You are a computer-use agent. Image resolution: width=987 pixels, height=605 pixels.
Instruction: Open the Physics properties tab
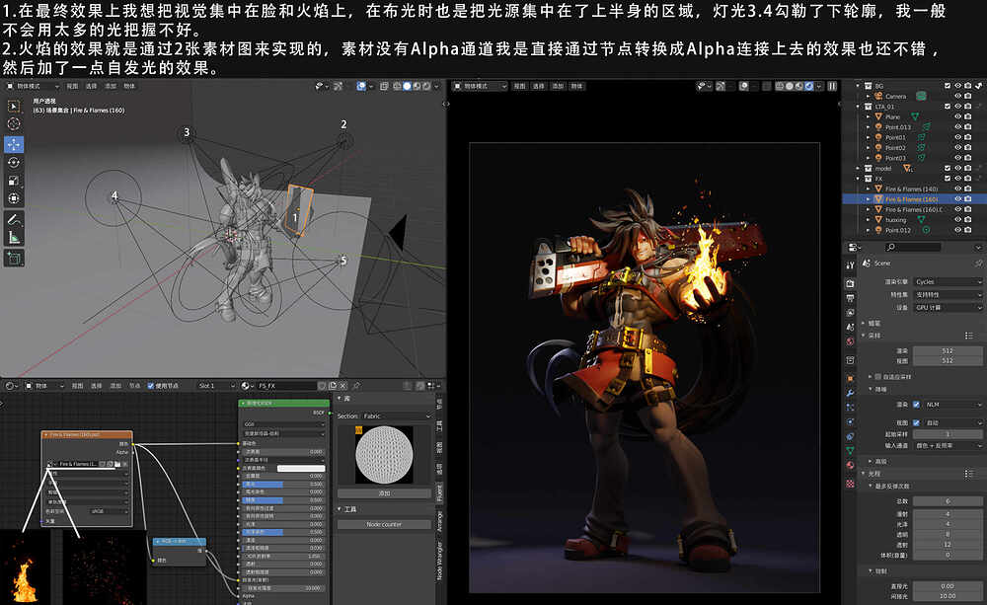pos(851,421)
